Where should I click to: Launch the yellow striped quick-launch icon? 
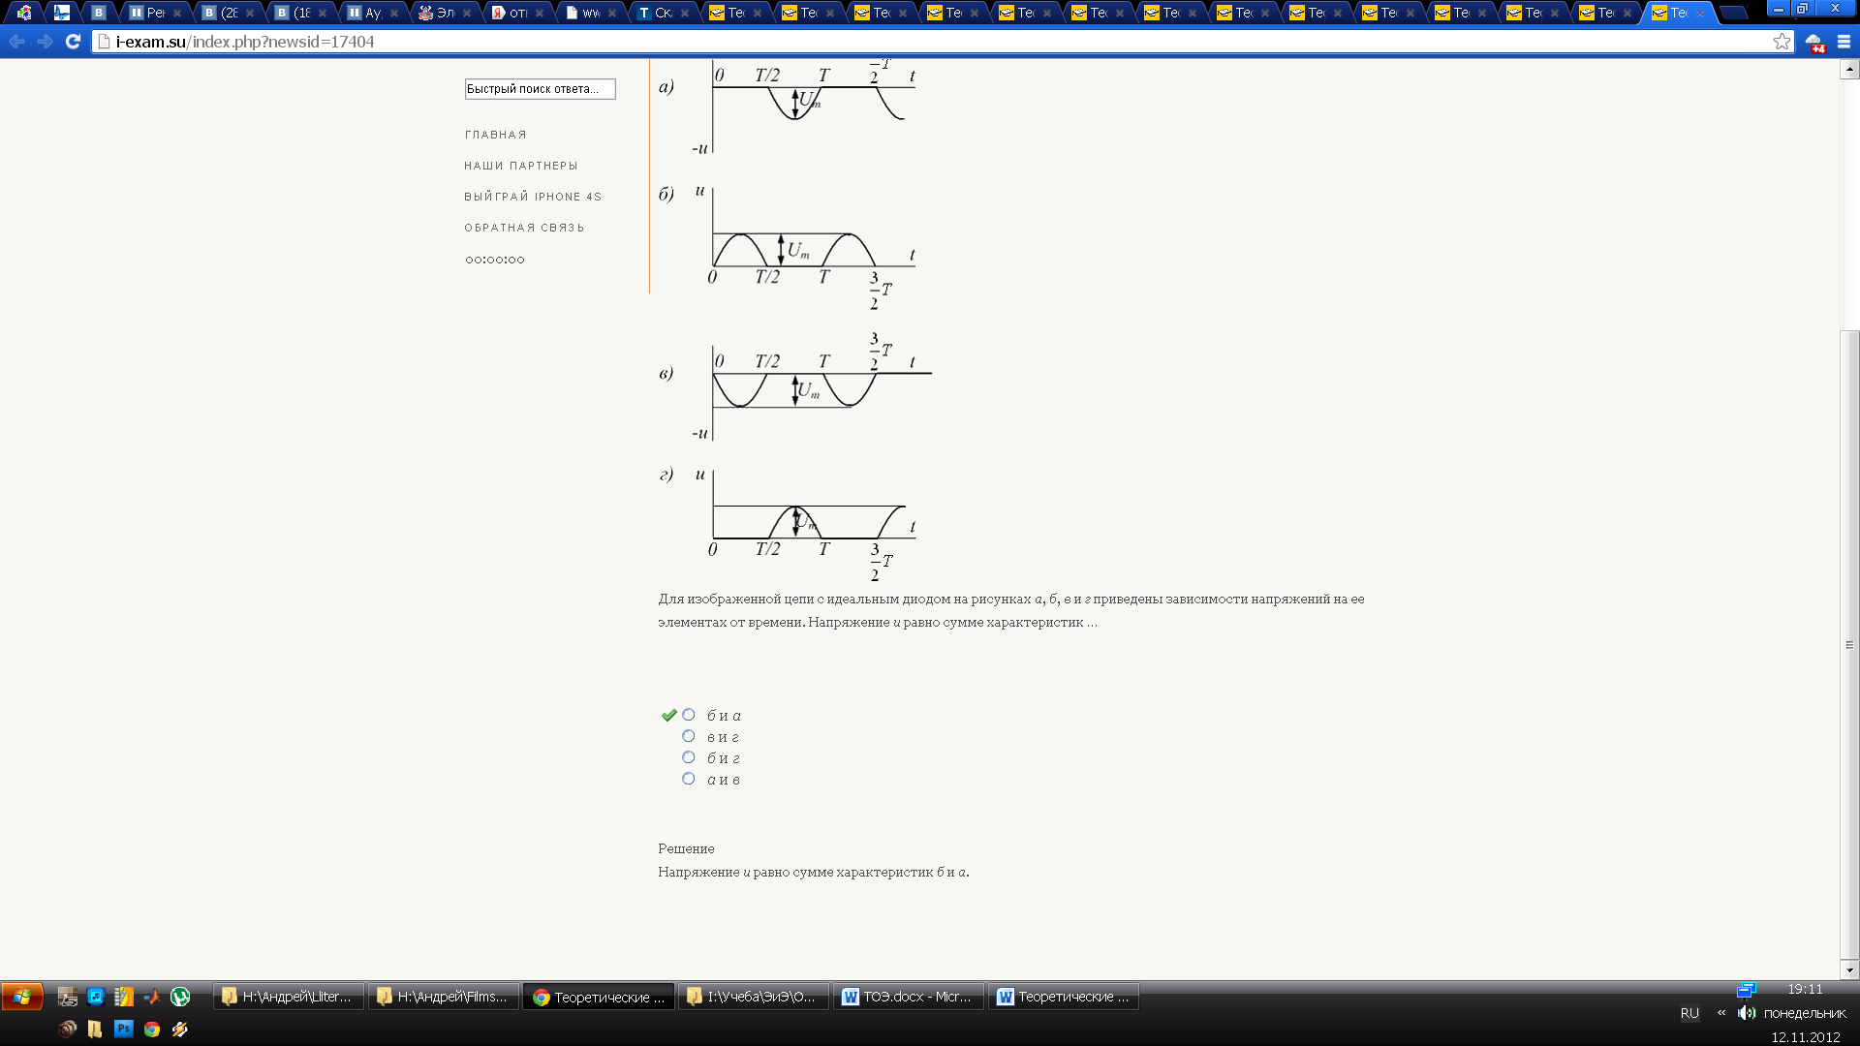[x=123, y=997]
